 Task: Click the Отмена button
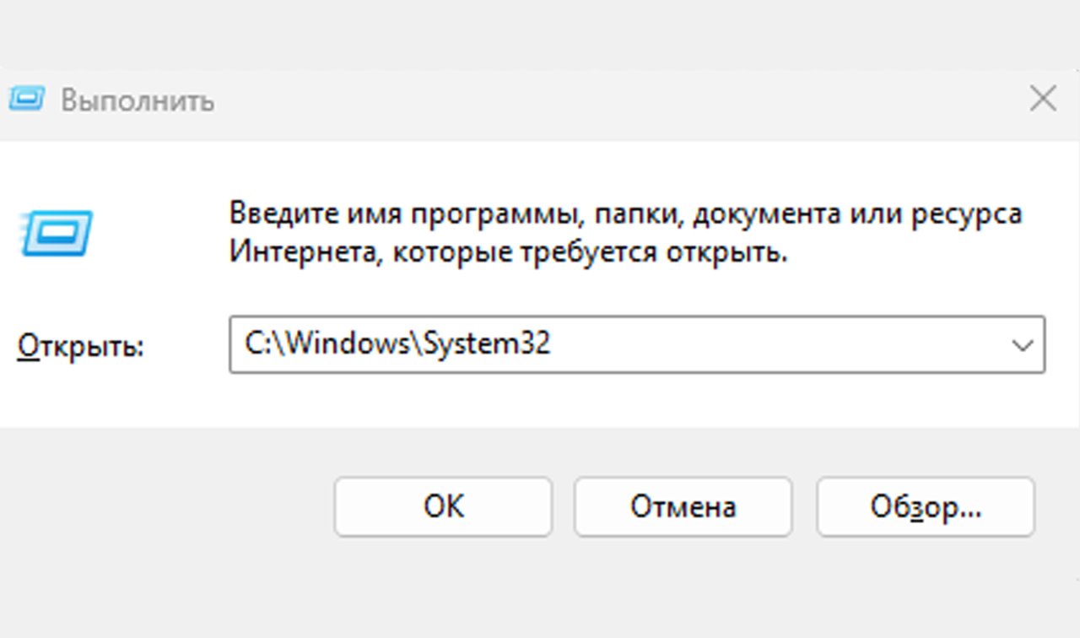(682, 506)
